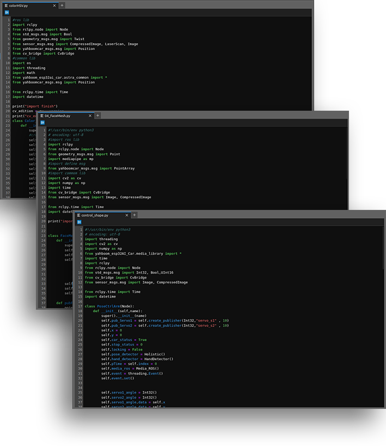Click file icon on colorHSV.py tab
This screenshot has height=446, width=386.
(x=6, y=5)
